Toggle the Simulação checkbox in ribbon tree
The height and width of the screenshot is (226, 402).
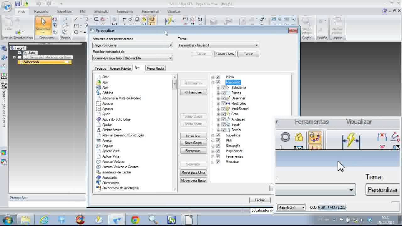coord(218,146)
